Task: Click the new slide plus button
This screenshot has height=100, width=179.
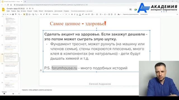Action: click(3, 14)
